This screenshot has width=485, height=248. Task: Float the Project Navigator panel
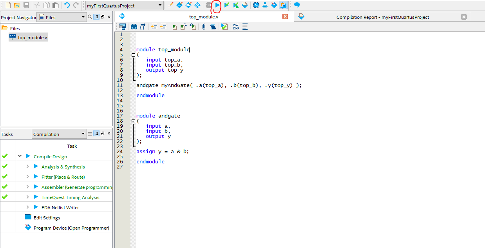click(103, 17)
